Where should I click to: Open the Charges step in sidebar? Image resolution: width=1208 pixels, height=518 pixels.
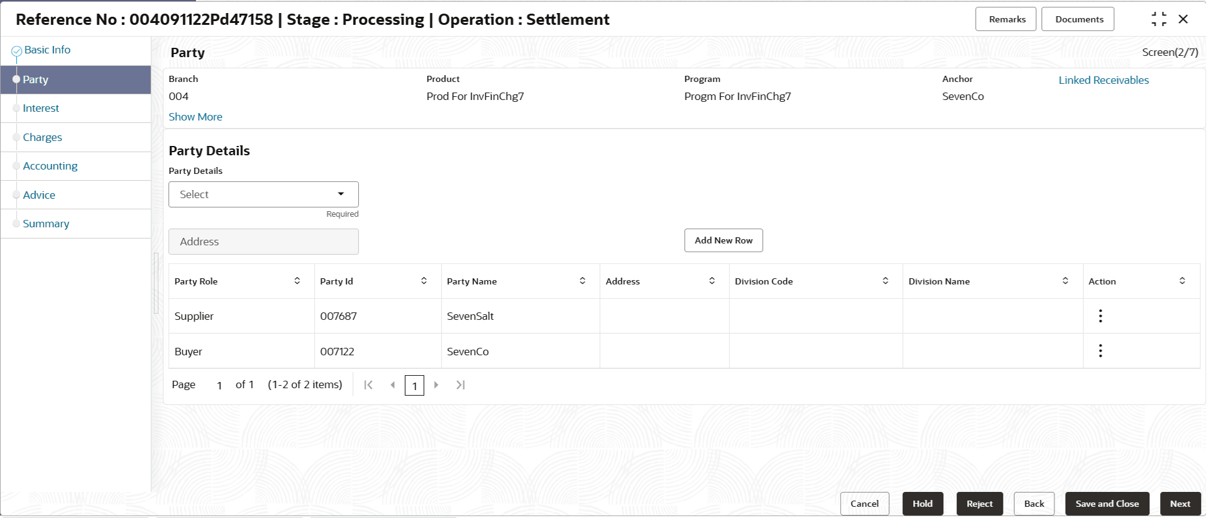point(42,137)
